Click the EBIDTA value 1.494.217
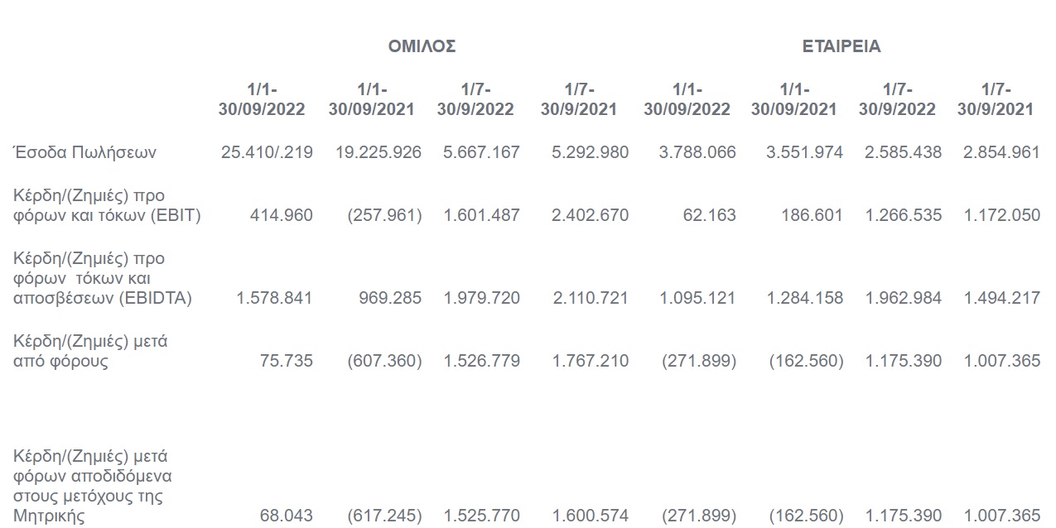Screen dimensions: 1056x528 pyautogui.click(x=1002, y=298)
